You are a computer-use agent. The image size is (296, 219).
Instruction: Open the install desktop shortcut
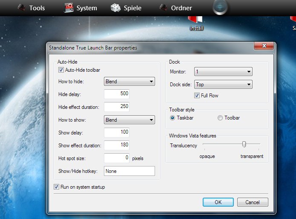(x=196, y=23)
